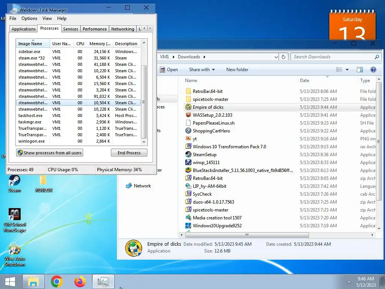Viewport: 385px width, 289px height.
Task: Open the Network item in navigation pane
Action: (x=138, y=186)
